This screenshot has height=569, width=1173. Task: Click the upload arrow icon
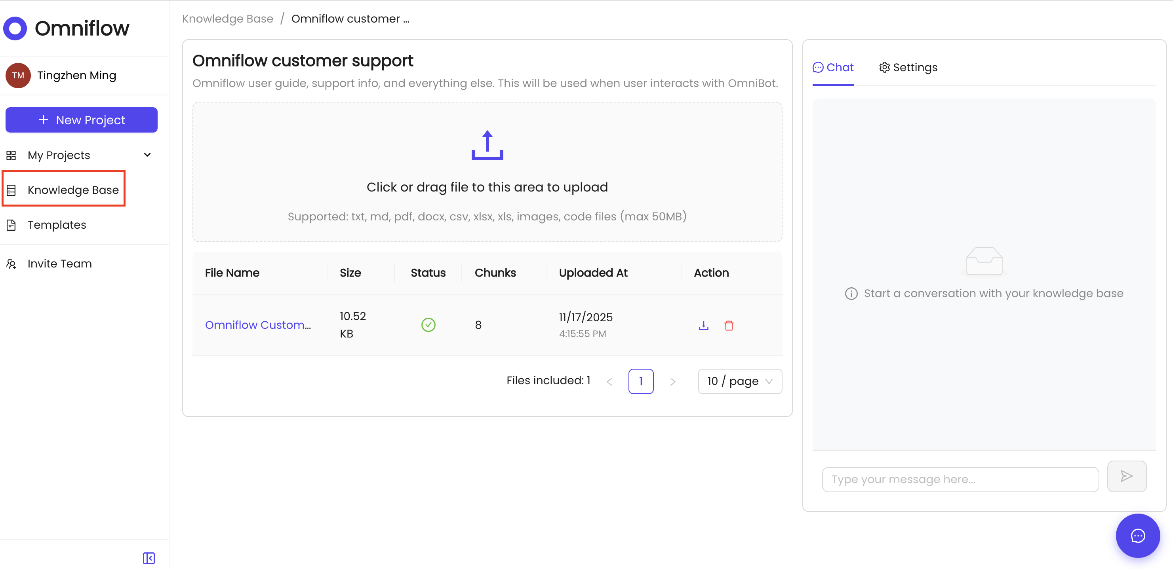tap(487, 146)
